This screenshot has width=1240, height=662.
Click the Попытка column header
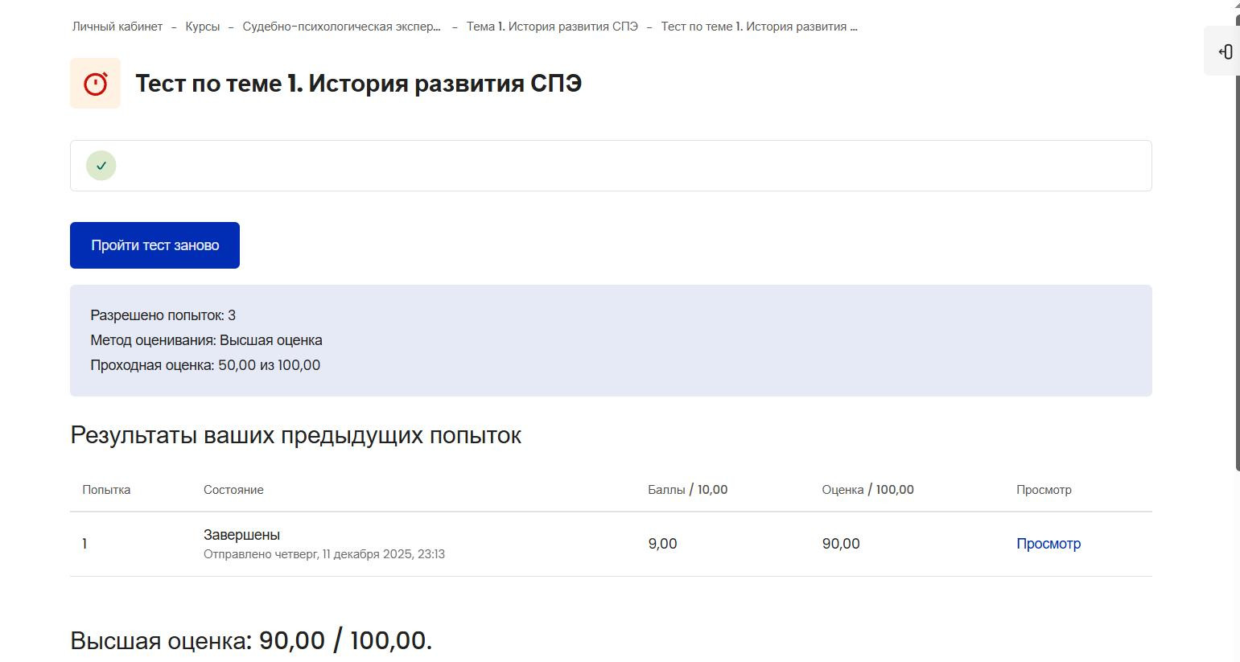[x=106, y=490]
